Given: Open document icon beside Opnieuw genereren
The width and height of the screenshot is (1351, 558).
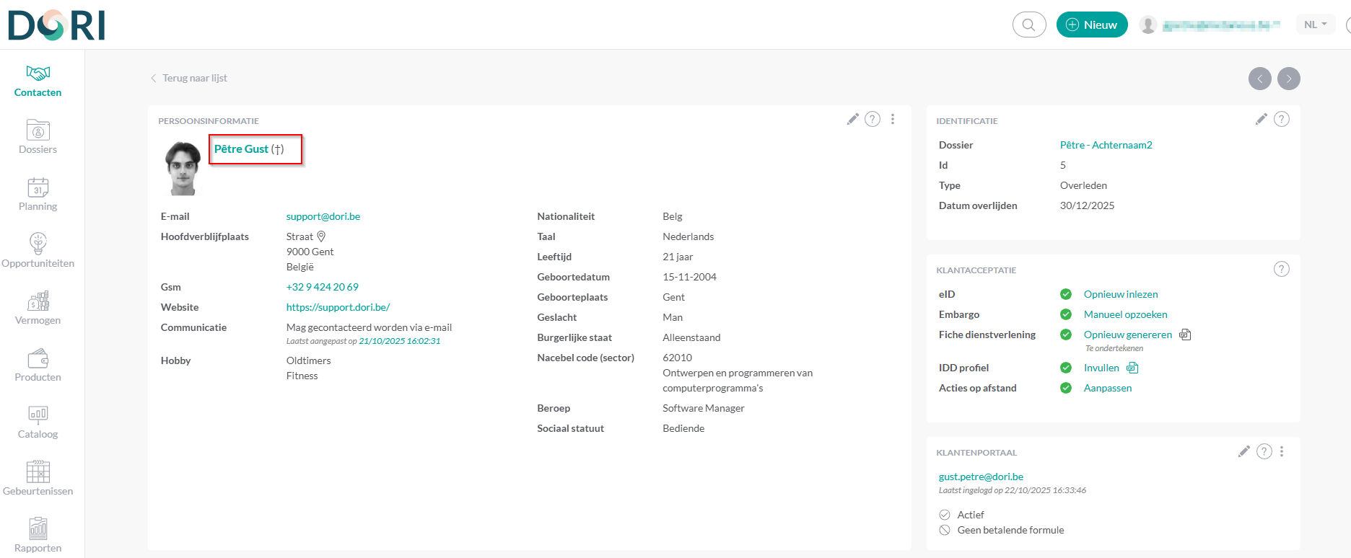Looking at the screenshot, I should coord(1185,335).
